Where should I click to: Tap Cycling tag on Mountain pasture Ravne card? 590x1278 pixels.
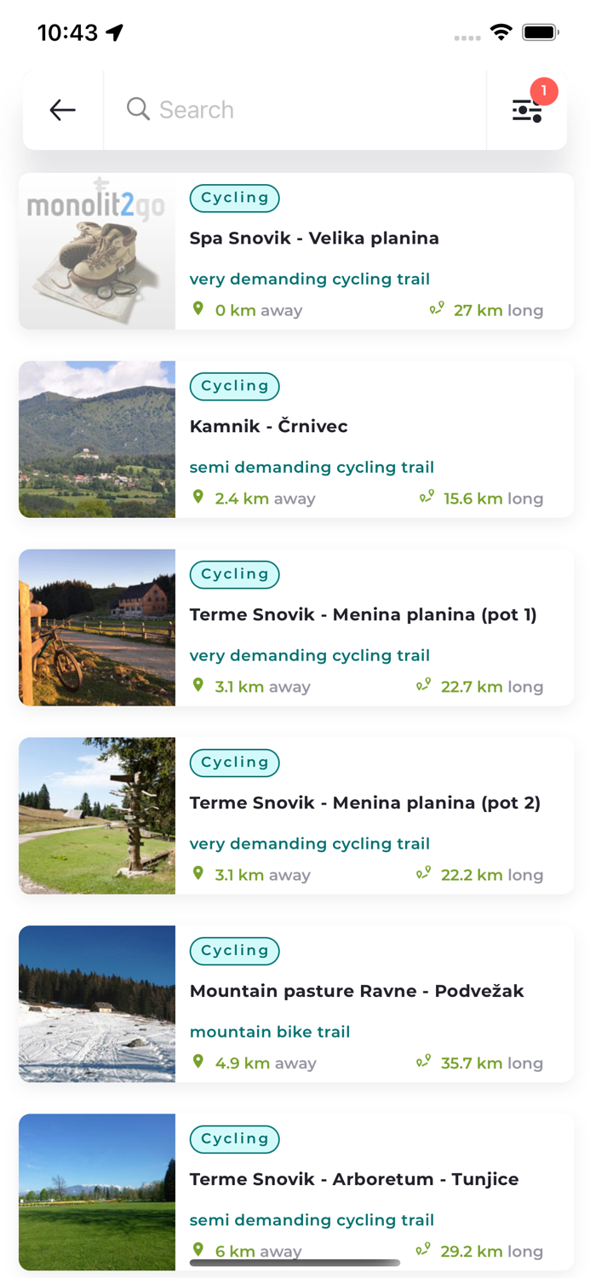234,950
